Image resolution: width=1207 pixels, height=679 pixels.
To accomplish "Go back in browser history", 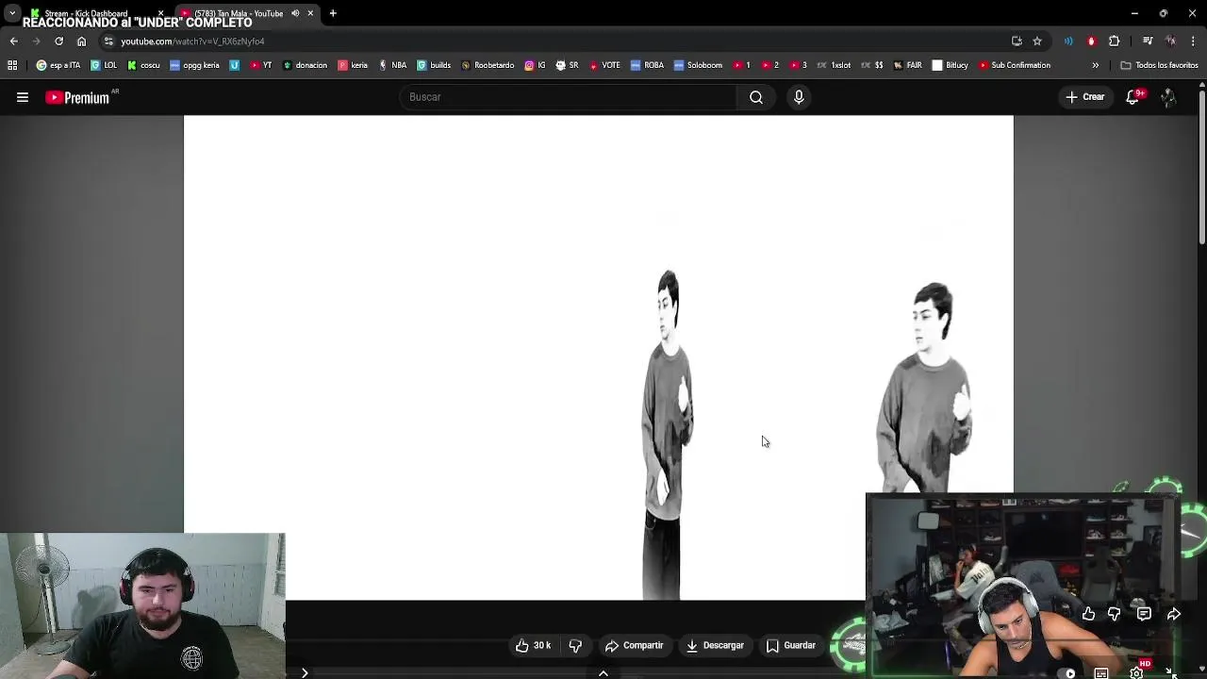I will click(13, 41).
